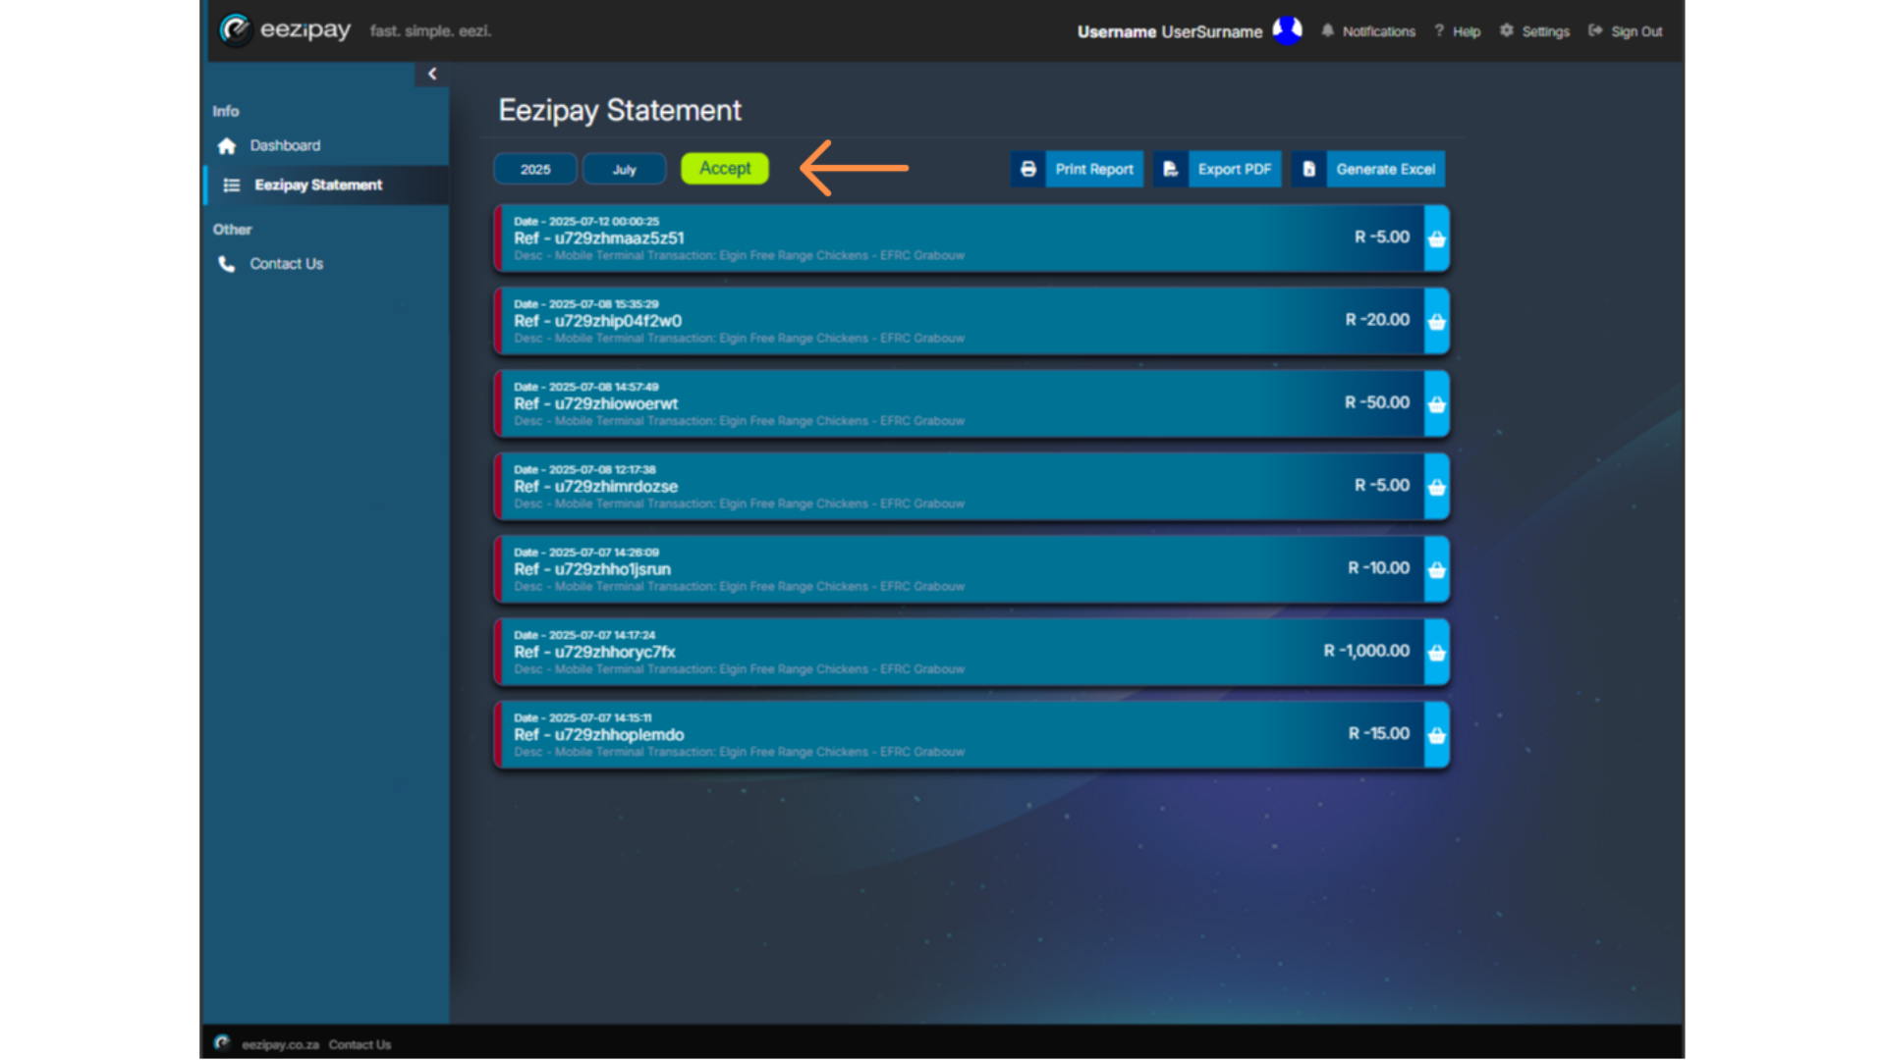Click the R -15.00 amount
This screenshot has height=1060, width=1886.
[1379, 734]
